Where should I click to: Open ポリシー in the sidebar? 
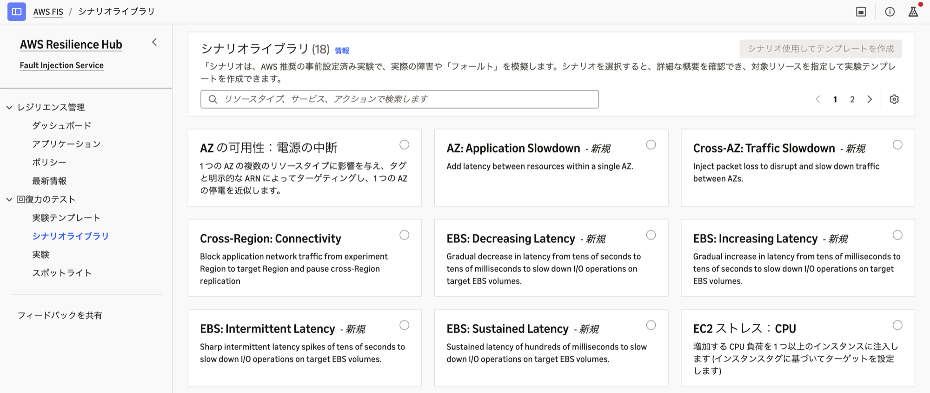tap(49, 162)
